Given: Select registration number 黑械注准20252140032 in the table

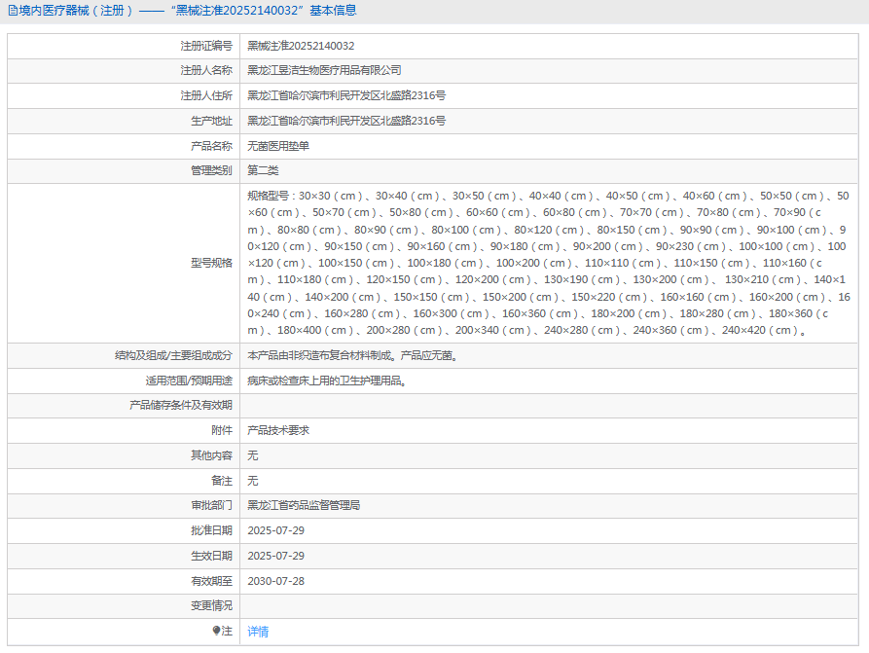Looking at the screenshot, I should [x=301, y=46].
